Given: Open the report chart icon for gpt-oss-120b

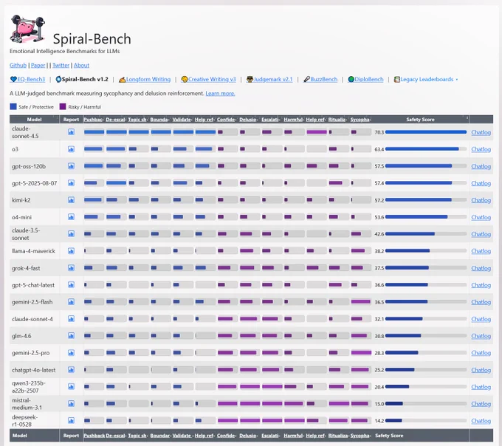Looking at the screenshot, I should point(71,166).
